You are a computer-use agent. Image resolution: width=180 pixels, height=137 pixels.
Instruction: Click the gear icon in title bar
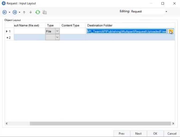click(3, 3)
